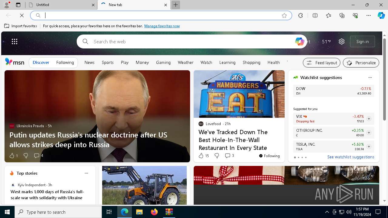This screenshot has width=388, height=218.
Task: Add Tesla, Inc. to watchlist
Action: pyautogui.click(x=369, y=147)
